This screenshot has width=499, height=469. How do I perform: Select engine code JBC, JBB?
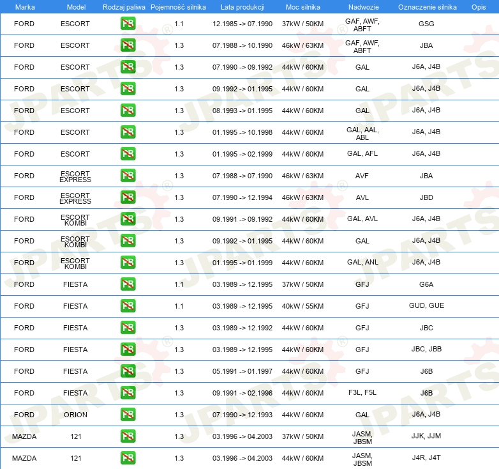426,349
